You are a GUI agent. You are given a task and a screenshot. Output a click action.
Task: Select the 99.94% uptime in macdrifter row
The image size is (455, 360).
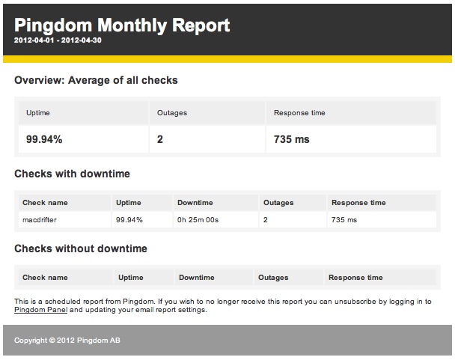click(129, 220)
